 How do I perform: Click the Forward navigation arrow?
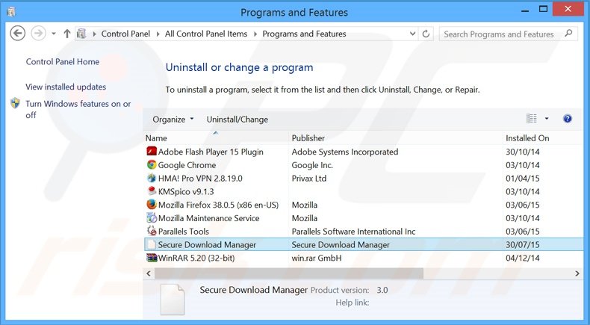click(38, 34)
